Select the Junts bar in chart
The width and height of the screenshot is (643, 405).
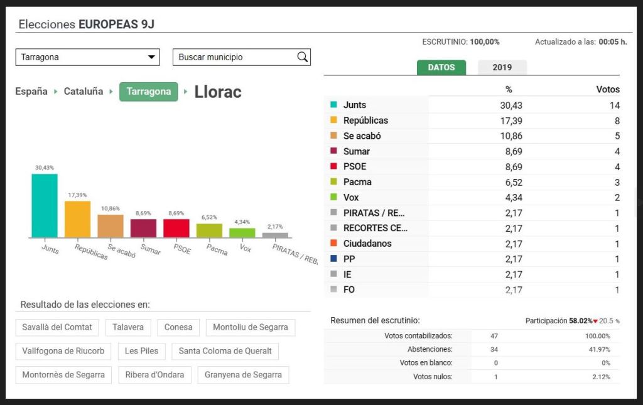(45, 205)
